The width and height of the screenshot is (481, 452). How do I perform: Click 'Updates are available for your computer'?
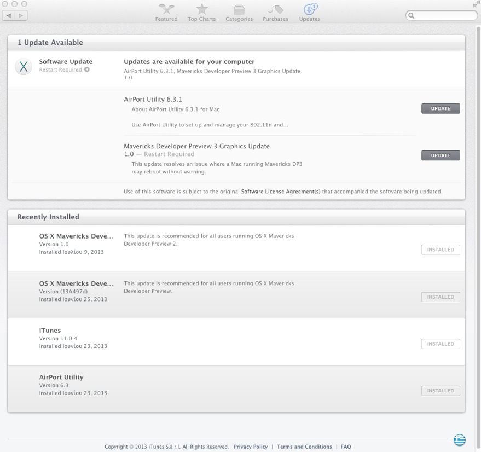point(189,62)
